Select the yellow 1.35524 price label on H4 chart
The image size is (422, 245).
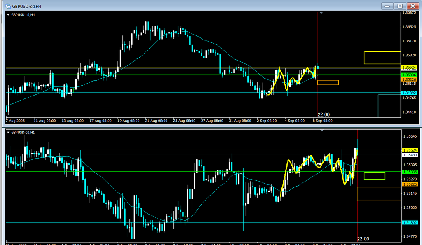click(x=409, y=67)
